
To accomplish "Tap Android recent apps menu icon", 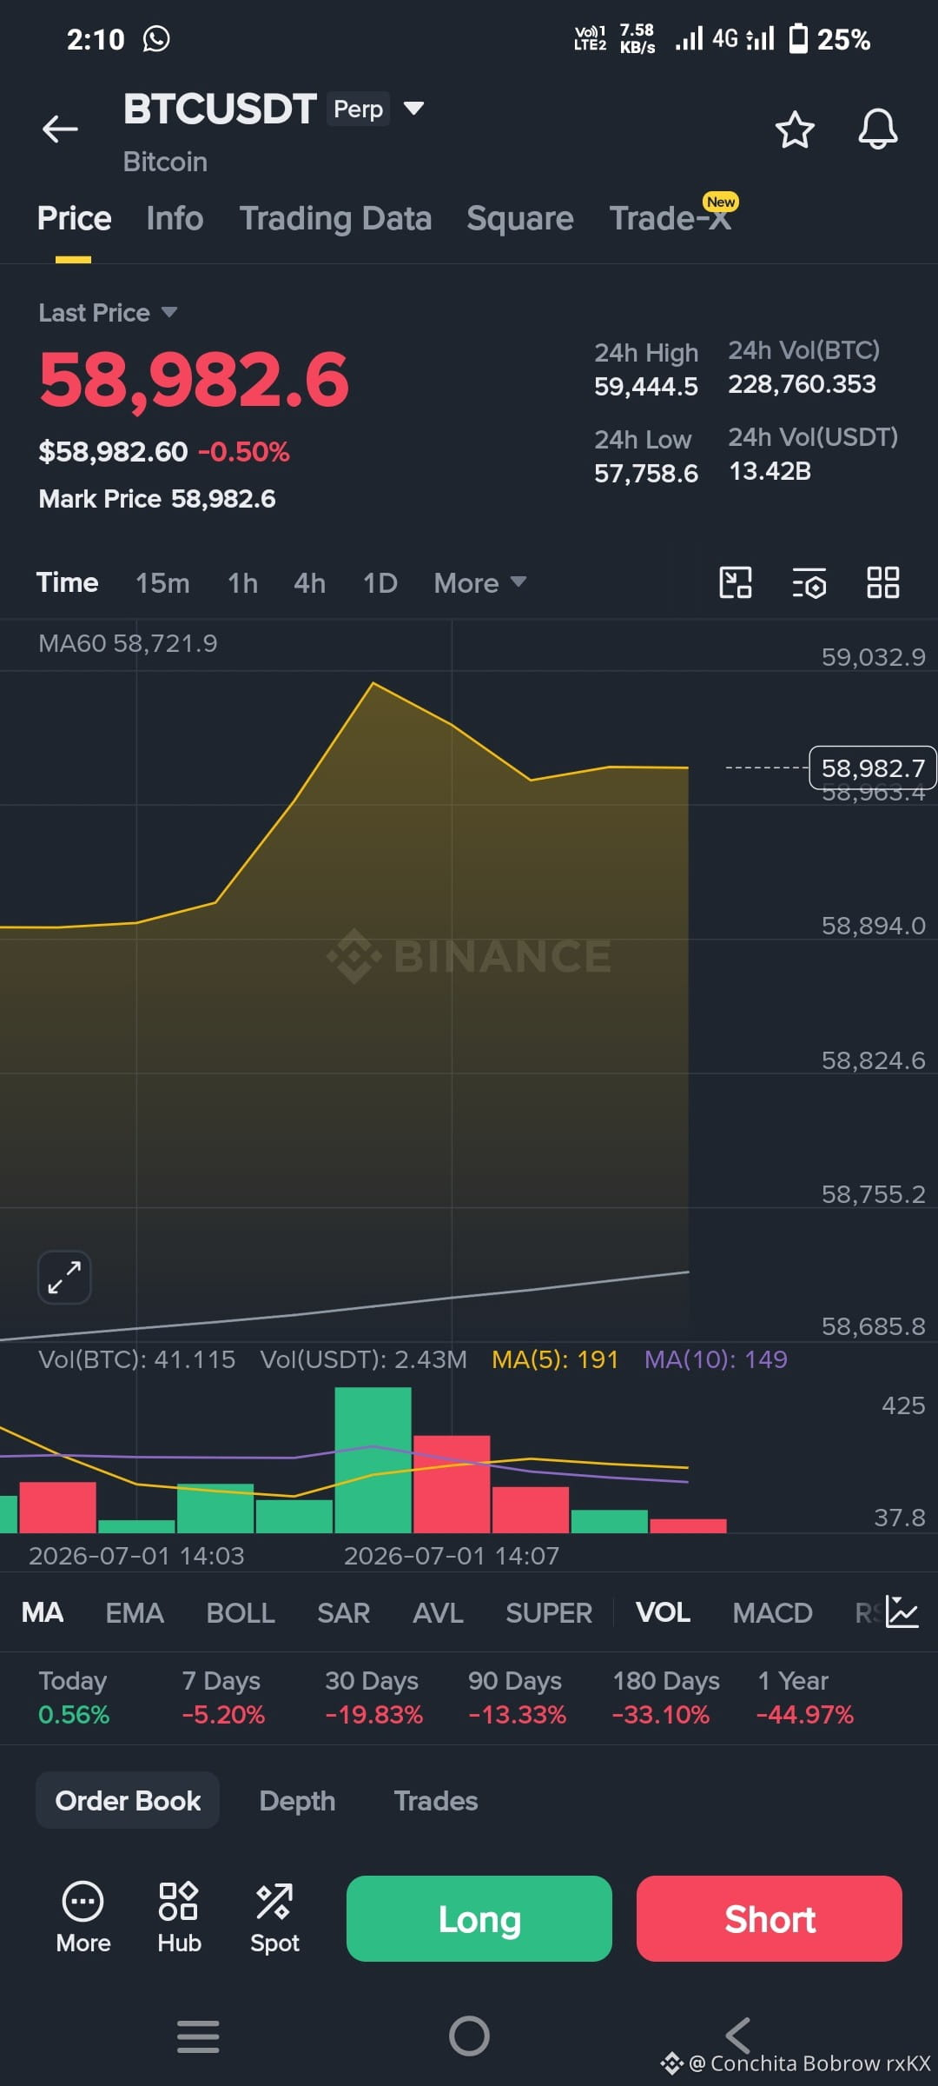I will point(198,2036).
